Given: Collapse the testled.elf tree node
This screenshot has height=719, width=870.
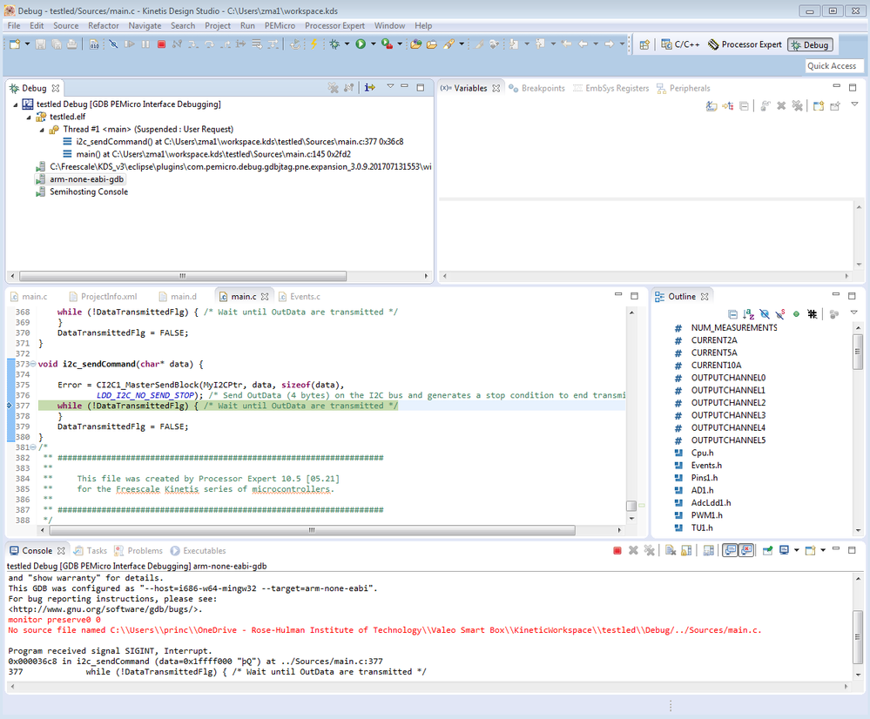Looking at the screenshot, I should [29, 117].
